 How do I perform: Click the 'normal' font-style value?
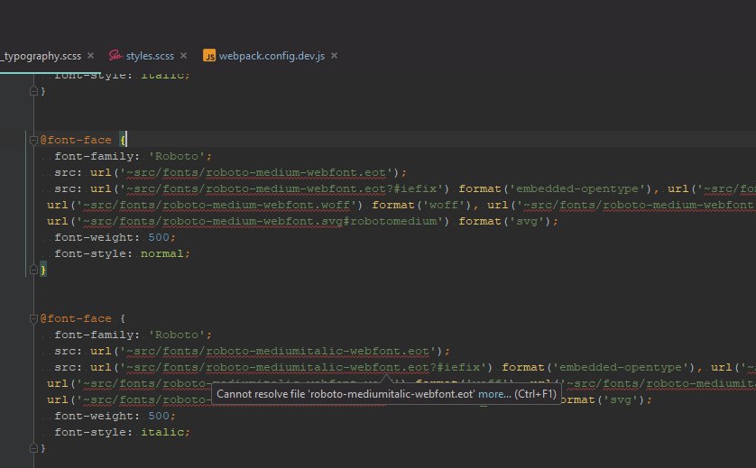pos(162,254)
